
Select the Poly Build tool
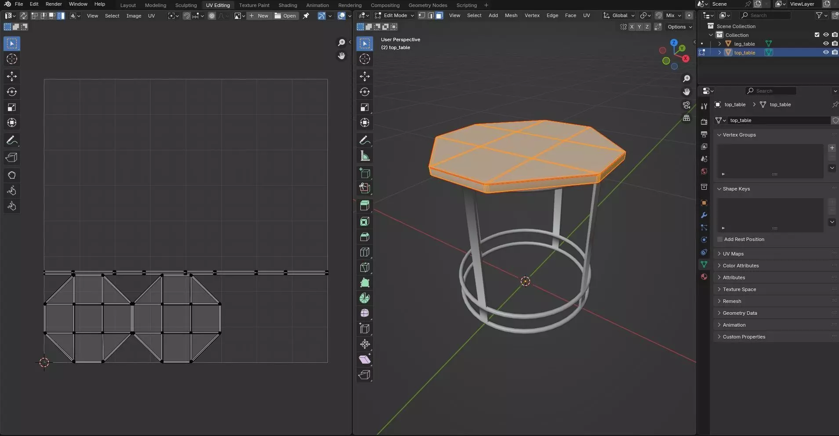click(365, 283)
